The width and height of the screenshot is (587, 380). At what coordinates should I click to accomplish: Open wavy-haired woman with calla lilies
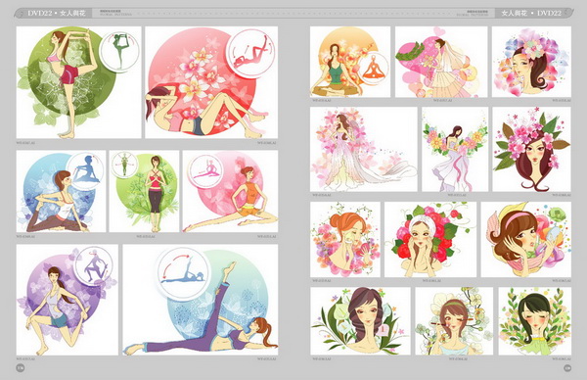coord(360,321)
